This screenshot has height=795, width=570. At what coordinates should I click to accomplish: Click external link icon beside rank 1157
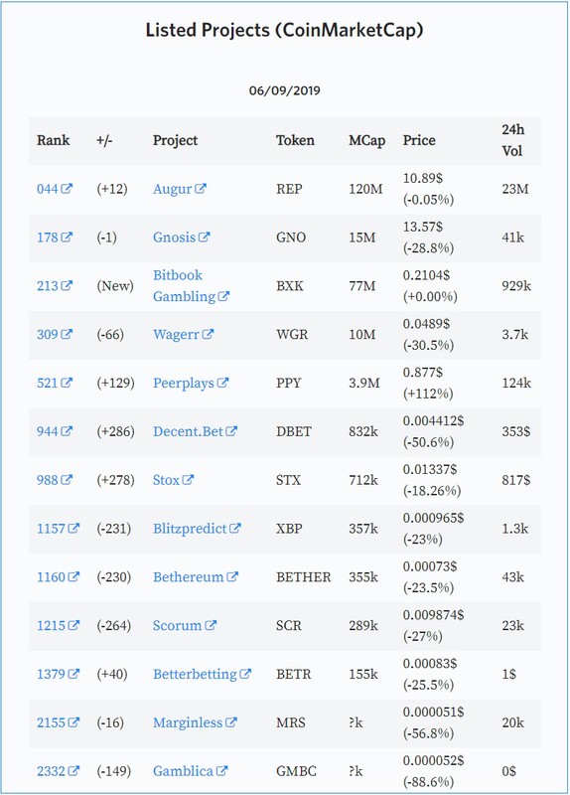pyautogui.click(x=73, y=529)
